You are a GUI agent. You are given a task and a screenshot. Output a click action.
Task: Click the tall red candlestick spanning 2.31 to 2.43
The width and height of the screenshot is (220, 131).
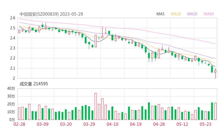pos(96,41)
